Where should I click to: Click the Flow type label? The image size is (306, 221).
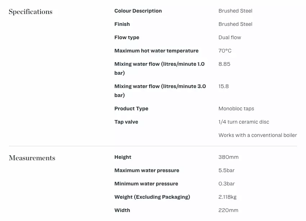click(x=127, y=37)
